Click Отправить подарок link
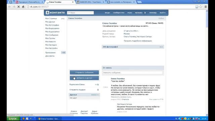 (x=78, y=90)
